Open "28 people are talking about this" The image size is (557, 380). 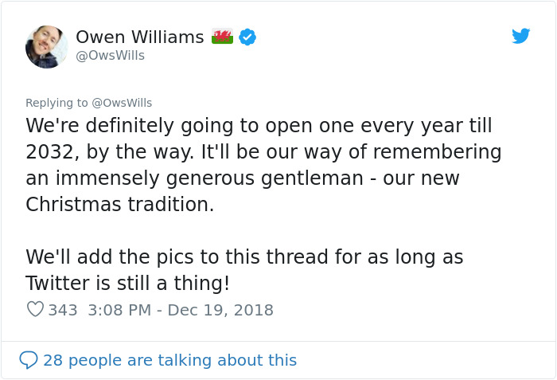(x=169, y=360)
